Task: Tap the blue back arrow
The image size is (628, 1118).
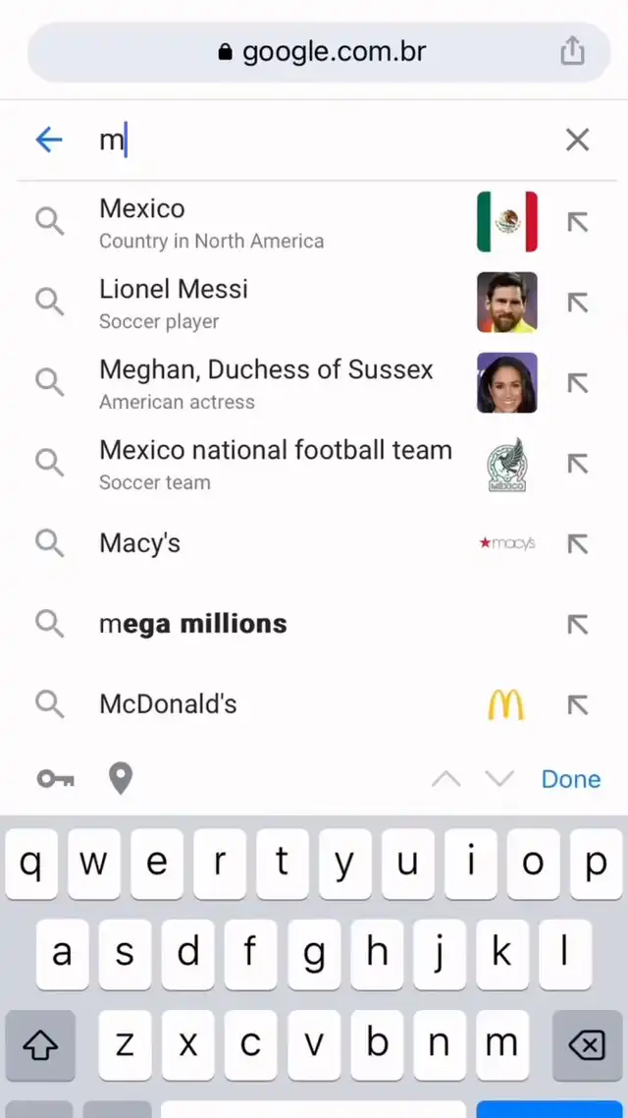Action: click(x=49, y=140)
